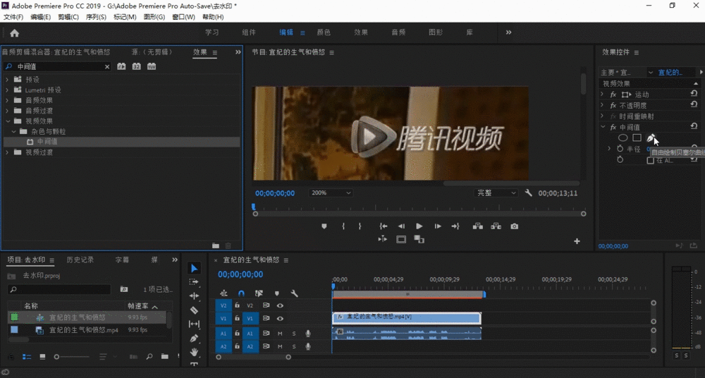Filter effects by YUV badge
Viewport: 705px width, 378px height.
coord(152,66)
